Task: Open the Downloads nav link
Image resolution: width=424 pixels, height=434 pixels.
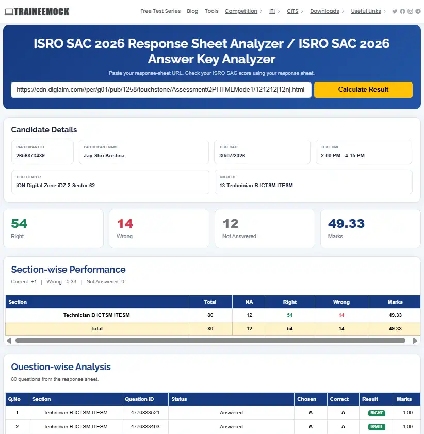Action: tap(324, 11)
